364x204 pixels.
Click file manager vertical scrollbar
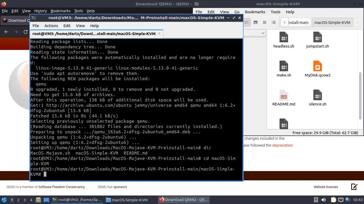(361, 96)
